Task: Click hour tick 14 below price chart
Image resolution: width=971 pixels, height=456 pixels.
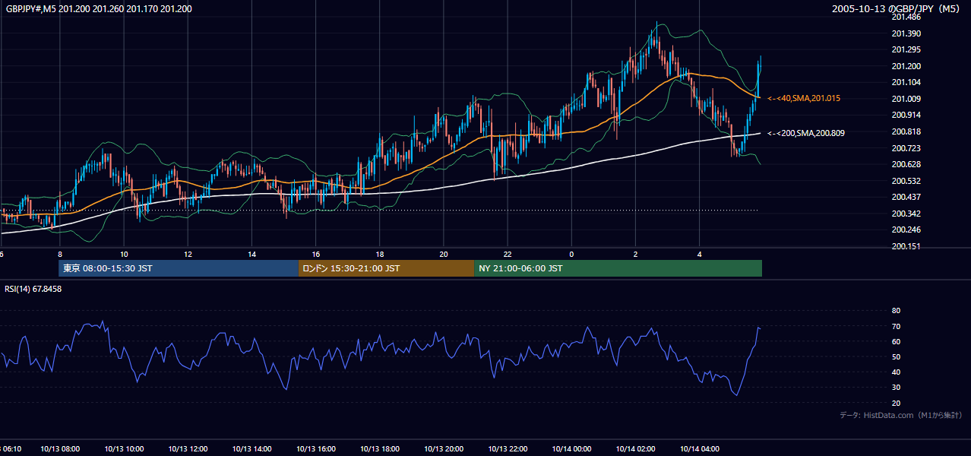Action: coord(251,254)
